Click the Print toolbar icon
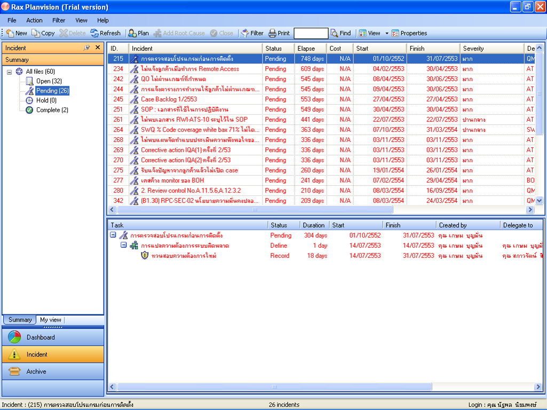 (x=273, y=33)
